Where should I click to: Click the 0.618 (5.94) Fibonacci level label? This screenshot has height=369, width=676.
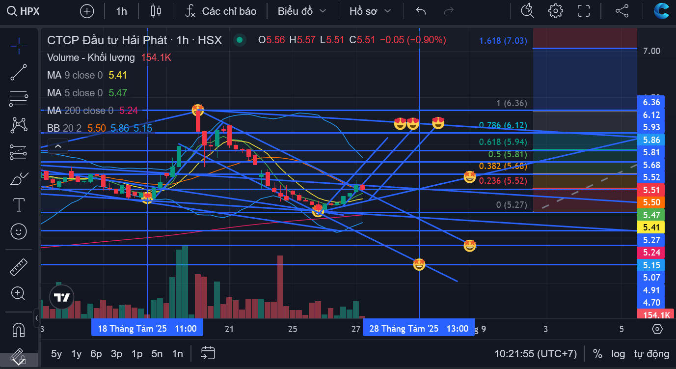coord(503,142)
